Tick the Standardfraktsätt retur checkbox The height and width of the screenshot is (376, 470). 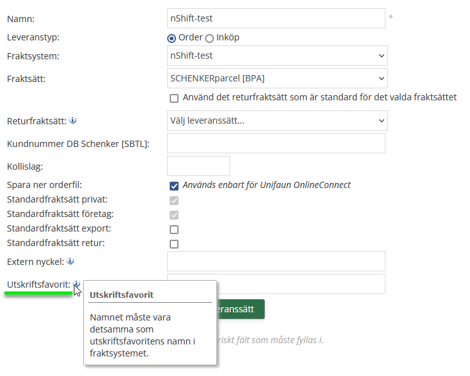[x=174, y=244]
